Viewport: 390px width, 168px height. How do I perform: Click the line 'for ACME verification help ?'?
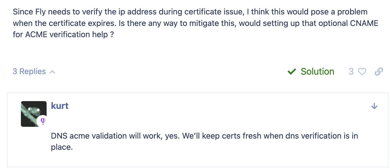click(63, 35)
